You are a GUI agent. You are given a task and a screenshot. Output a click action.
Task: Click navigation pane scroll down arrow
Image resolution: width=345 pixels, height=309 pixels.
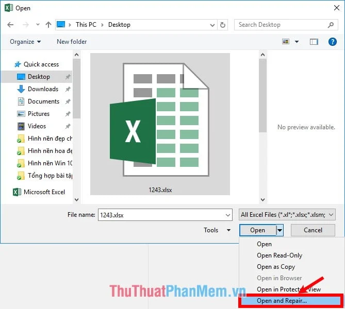coord(76,199)
